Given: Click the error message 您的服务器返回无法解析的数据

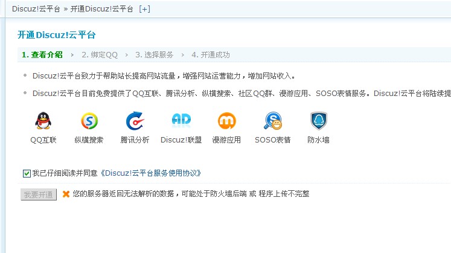Looking at the screenshot, I should point(191,194).
